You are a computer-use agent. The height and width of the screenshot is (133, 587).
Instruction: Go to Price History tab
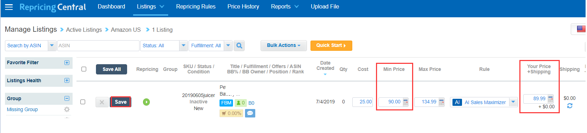(x=243, y=6)
